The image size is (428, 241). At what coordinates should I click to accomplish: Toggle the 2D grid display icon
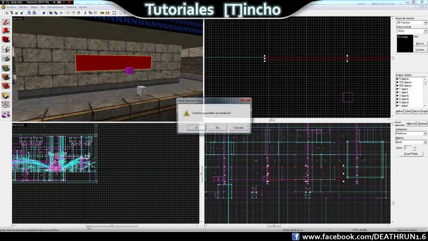7,13
